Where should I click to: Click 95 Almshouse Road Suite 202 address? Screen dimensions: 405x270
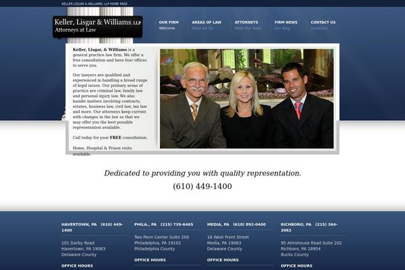311,243
